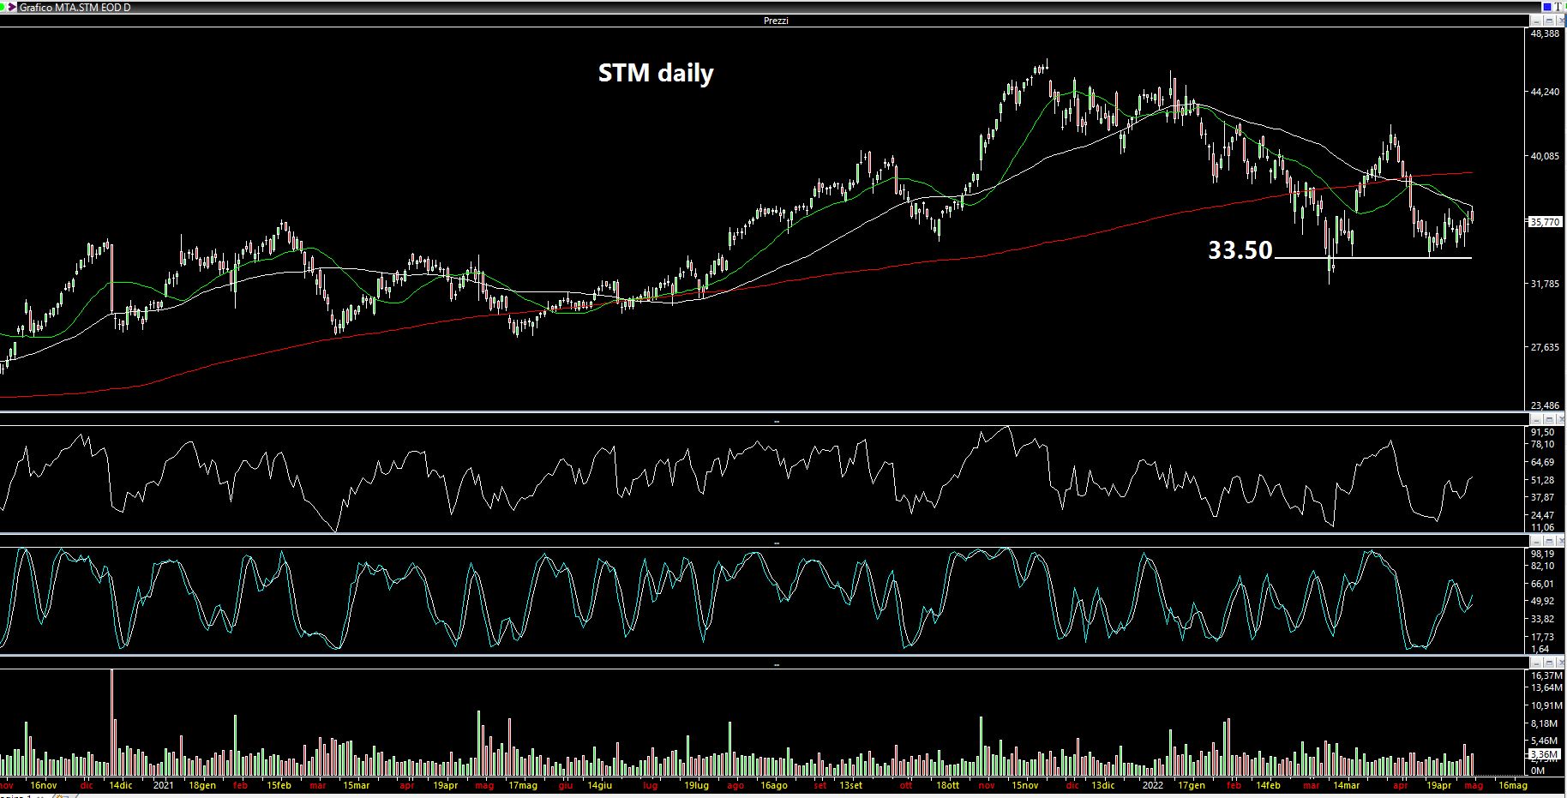Screen dimensions: 1567x798
Task: Minimize the first oscillator panel below prices
Action: (x=1536, y=419)
